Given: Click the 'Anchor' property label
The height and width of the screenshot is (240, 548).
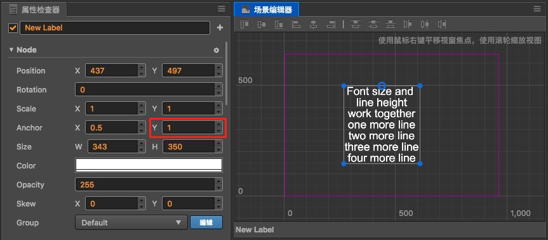Looking at the screenshot, I should coord(29,128).
